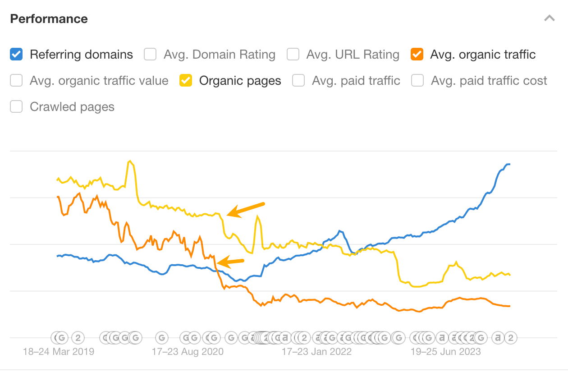568x377 pixels.
Task: Click the first Google update marker on the timeline
Action: (60, 337)
